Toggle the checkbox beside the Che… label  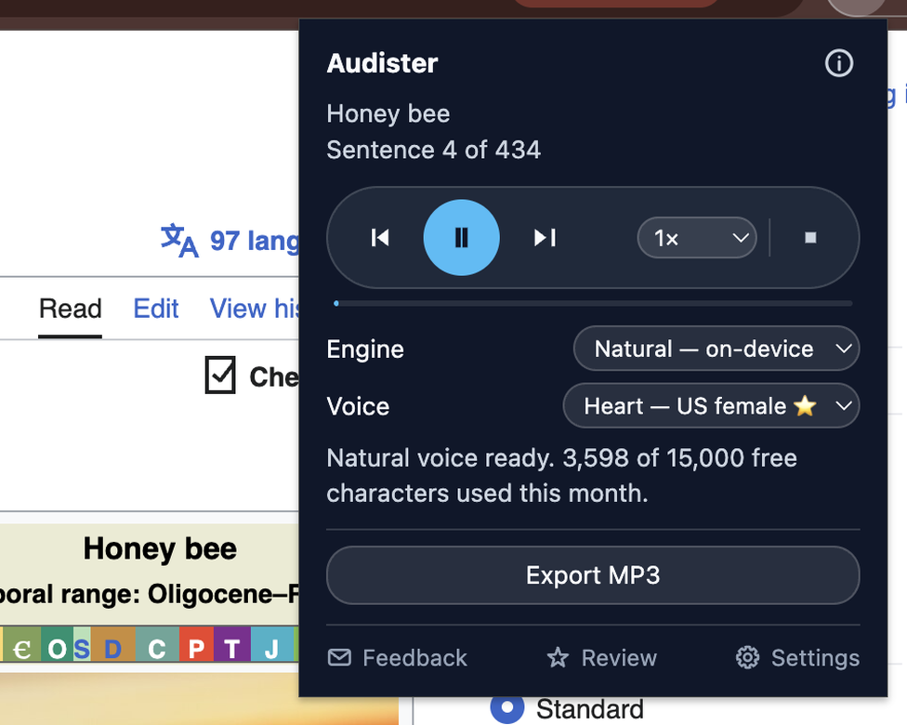pyautogui.click(x=220, y=375)
